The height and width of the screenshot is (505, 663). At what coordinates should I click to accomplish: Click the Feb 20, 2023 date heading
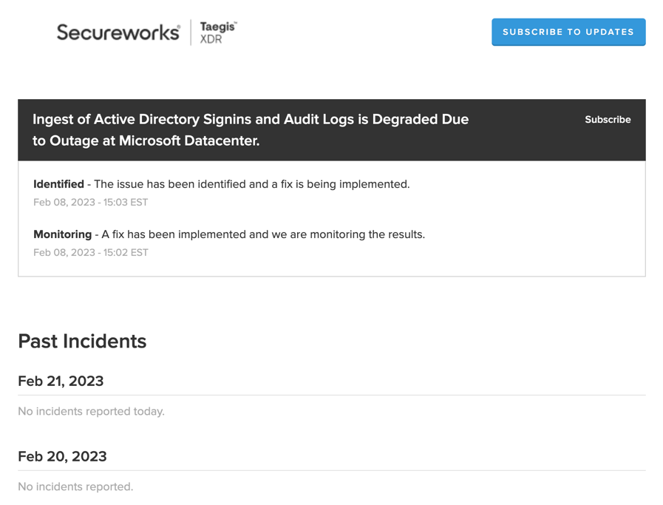[63, 456]
